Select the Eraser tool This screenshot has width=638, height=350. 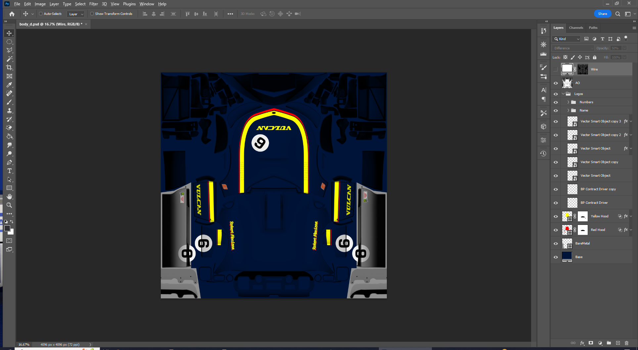(x=9, y=128)
